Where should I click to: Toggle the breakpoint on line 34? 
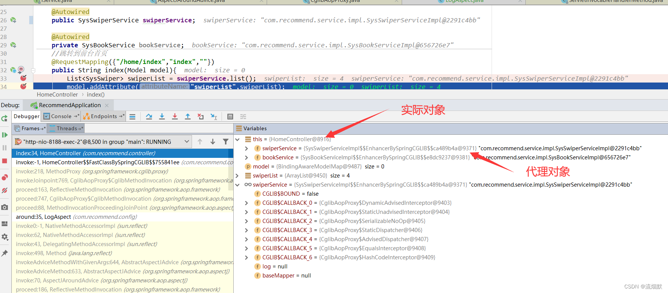(x=23, y=86)
